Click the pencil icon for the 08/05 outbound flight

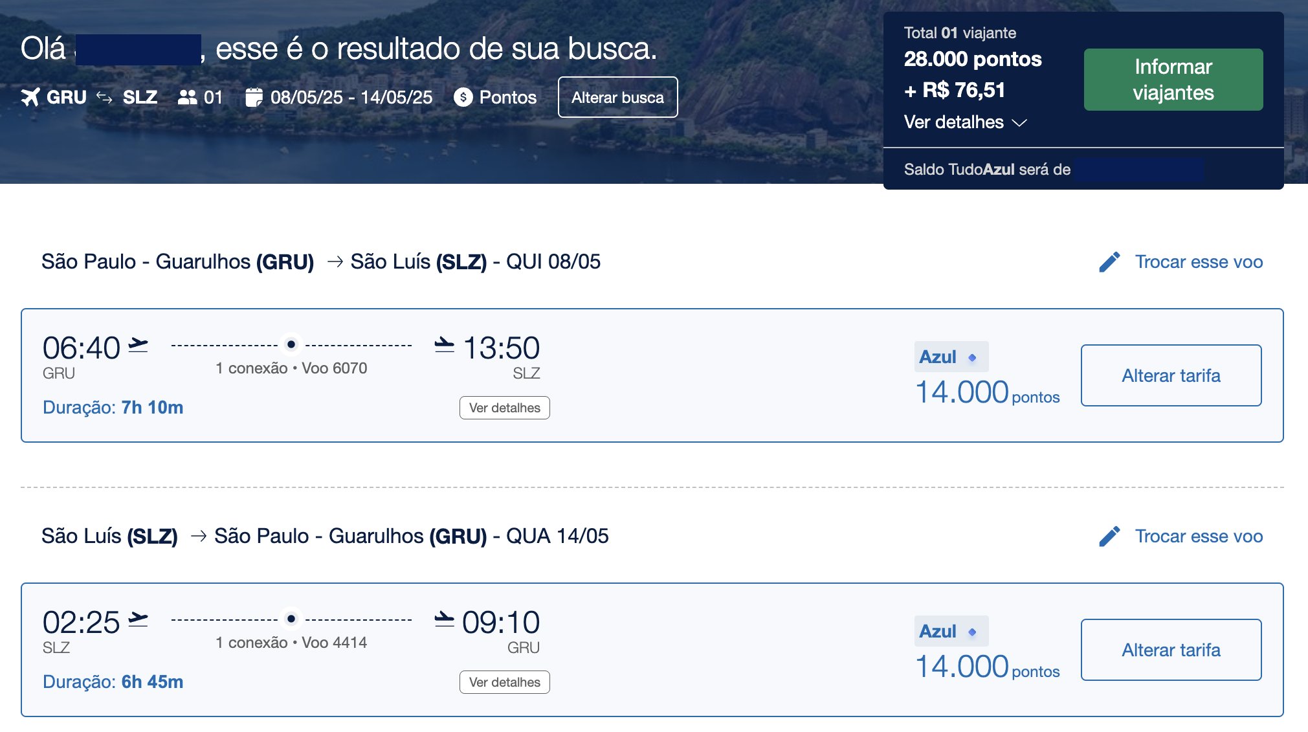pos(1109,262)
